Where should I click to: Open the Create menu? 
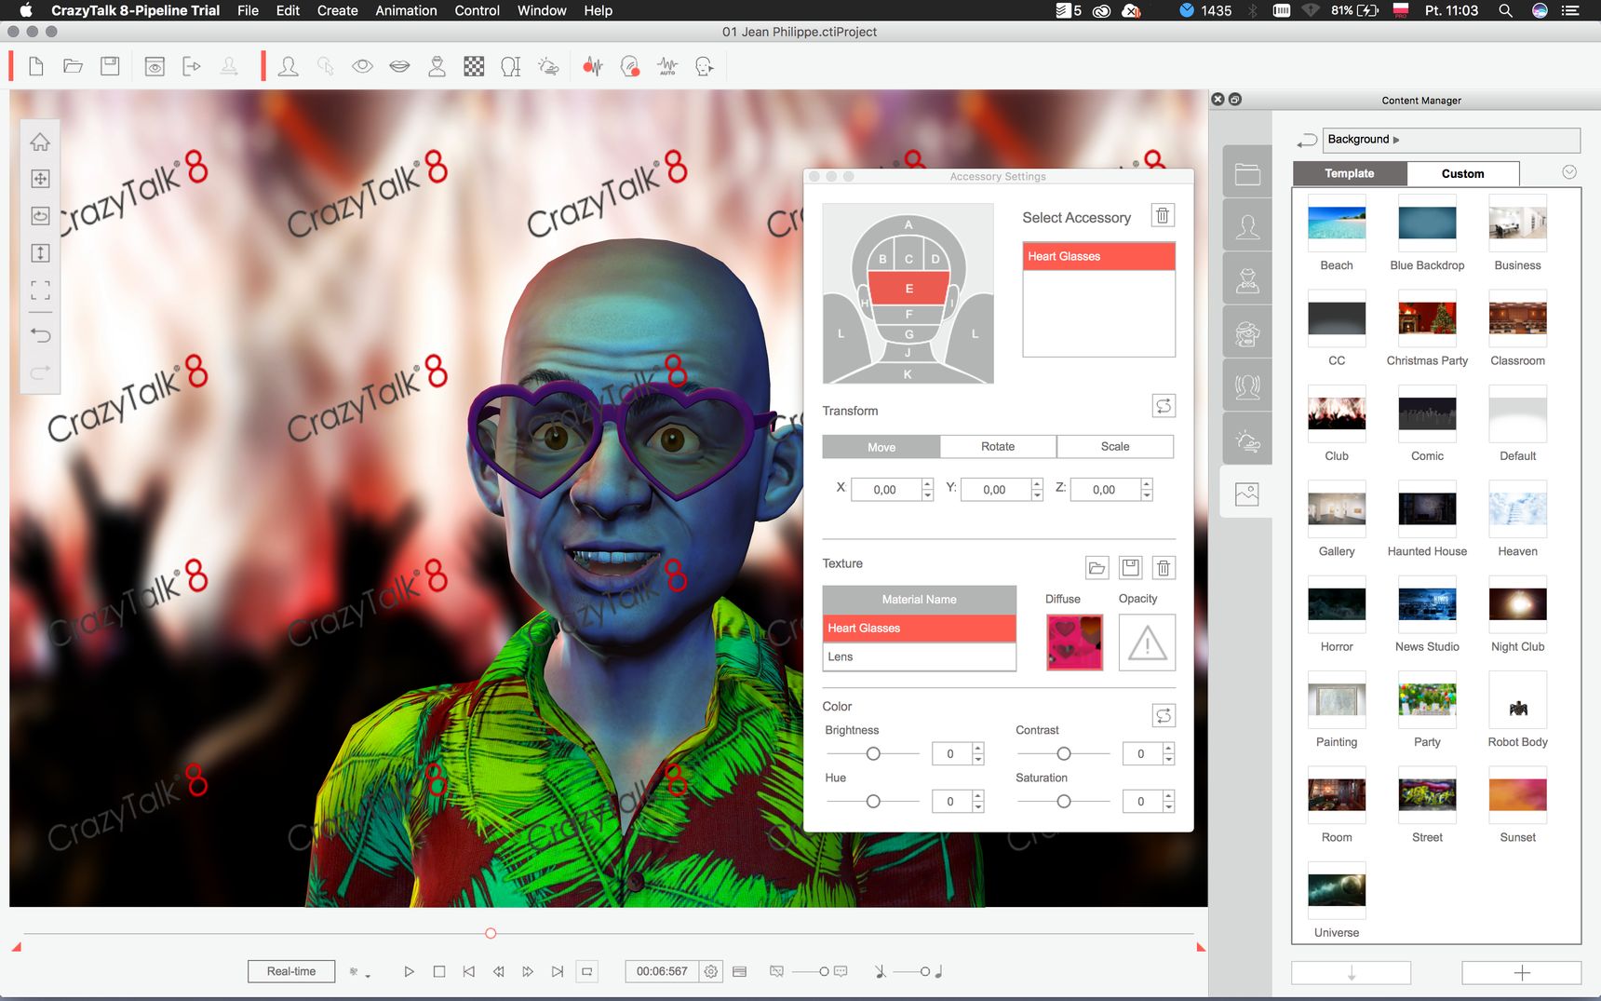[x=338, y=10]
